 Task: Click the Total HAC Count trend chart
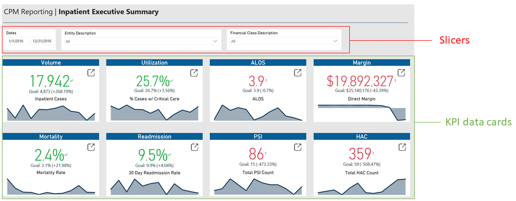(x=361, y=187)
